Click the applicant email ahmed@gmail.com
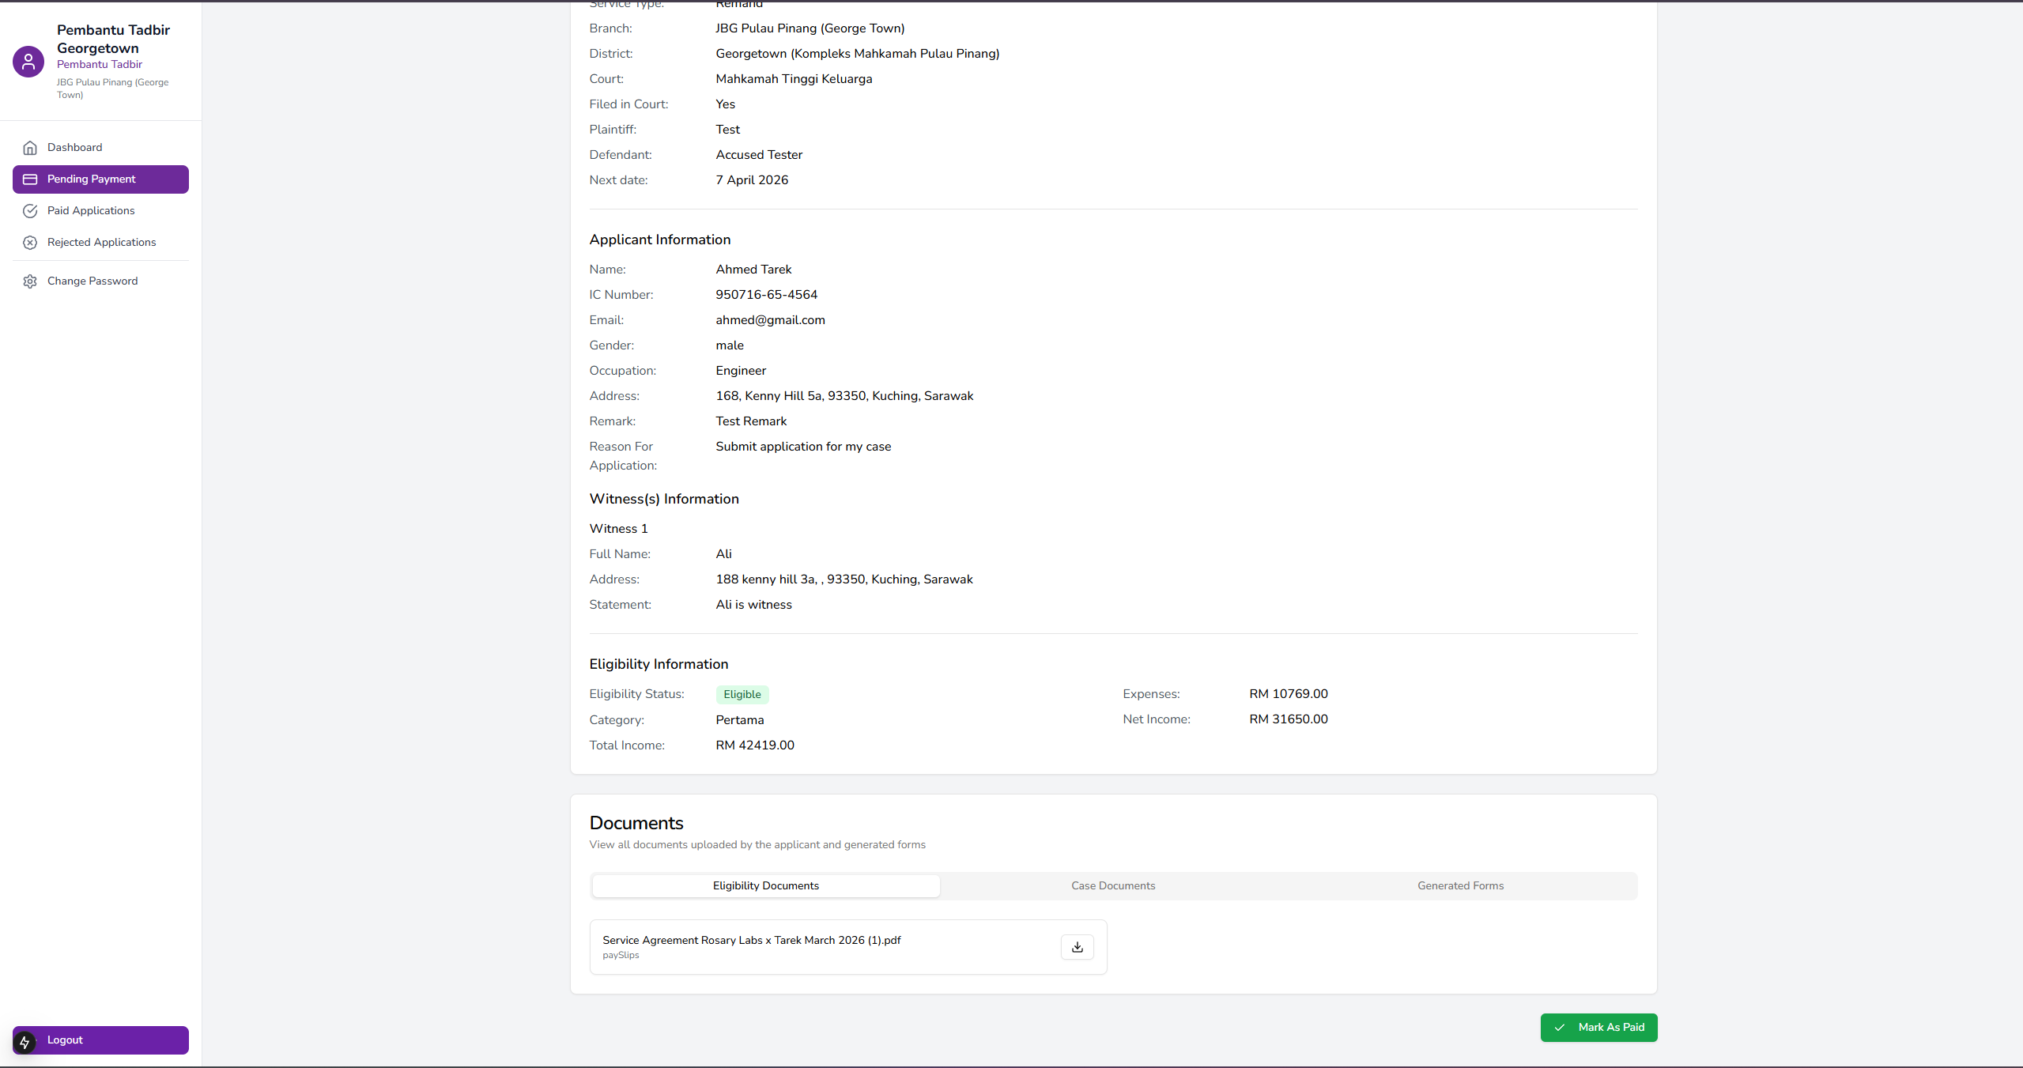 coord(770,320)
